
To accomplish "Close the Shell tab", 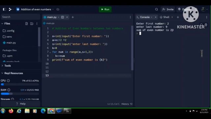I will click(172, 17).
